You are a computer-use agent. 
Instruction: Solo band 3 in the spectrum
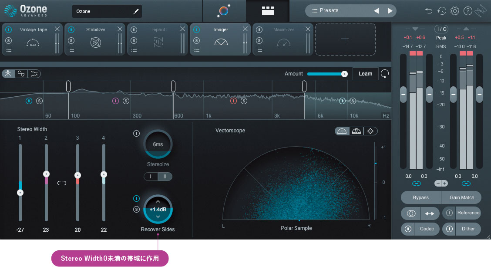point(244,101)
